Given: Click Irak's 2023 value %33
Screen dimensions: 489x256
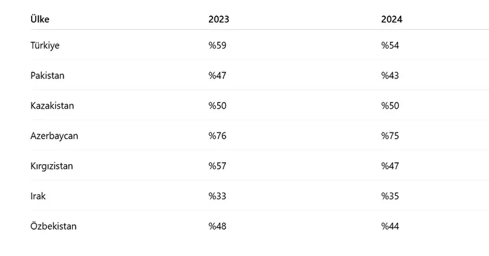Looking at the screenshot, I should 217,196.
